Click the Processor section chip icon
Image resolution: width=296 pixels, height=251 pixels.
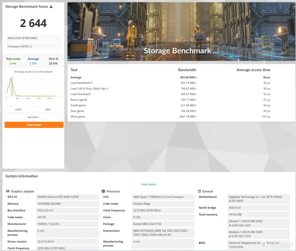tap(103, 191)
